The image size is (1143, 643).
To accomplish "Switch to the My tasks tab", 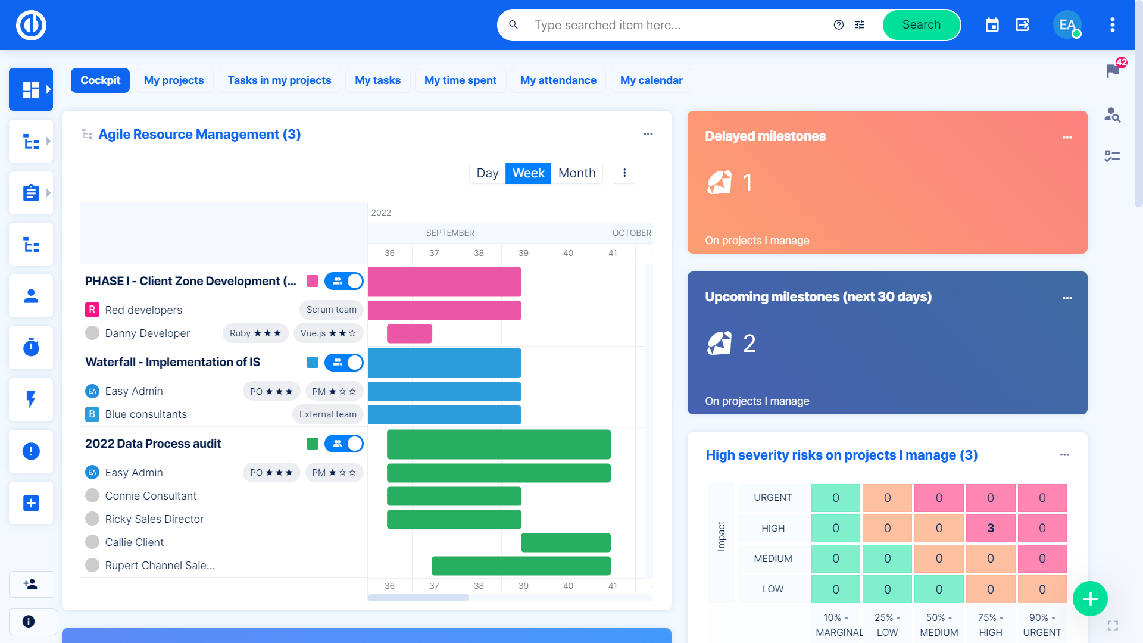I will tap(377, 80).
